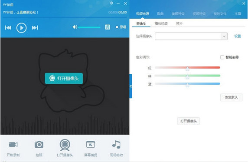The height and width of the screenshot is (162, 248).
Task: Start recording with the 开始录制 camcorder icon
Action: [x=13, y=145]
